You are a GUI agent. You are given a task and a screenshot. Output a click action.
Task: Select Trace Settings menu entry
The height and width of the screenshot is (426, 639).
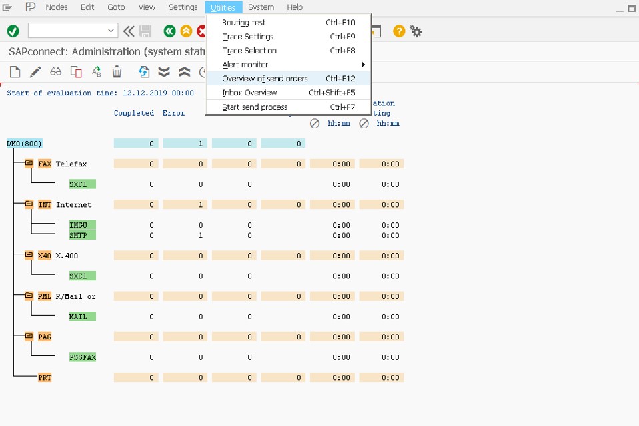pyautogui.click(x=289, y=37)
